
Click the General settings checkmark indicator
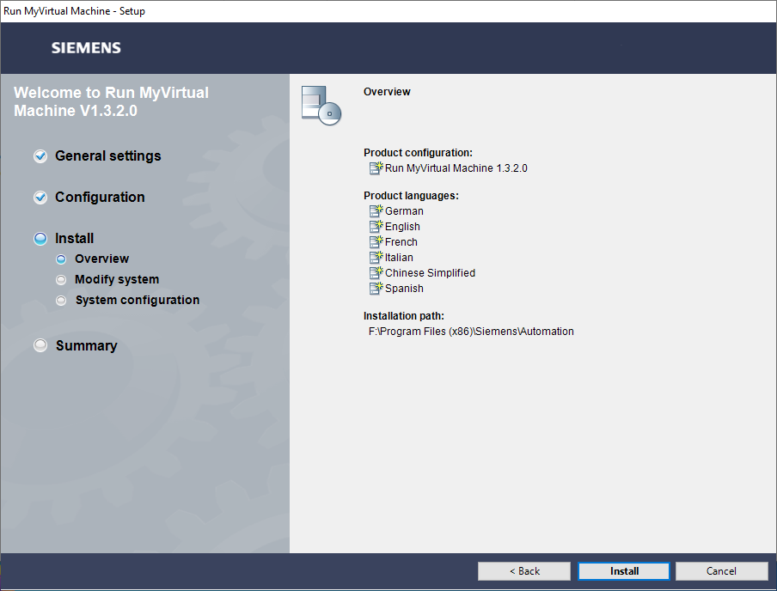[40, 156]
